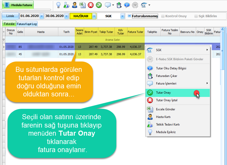
Task: Sort by the Tarih column header
Action: point(66,32)
